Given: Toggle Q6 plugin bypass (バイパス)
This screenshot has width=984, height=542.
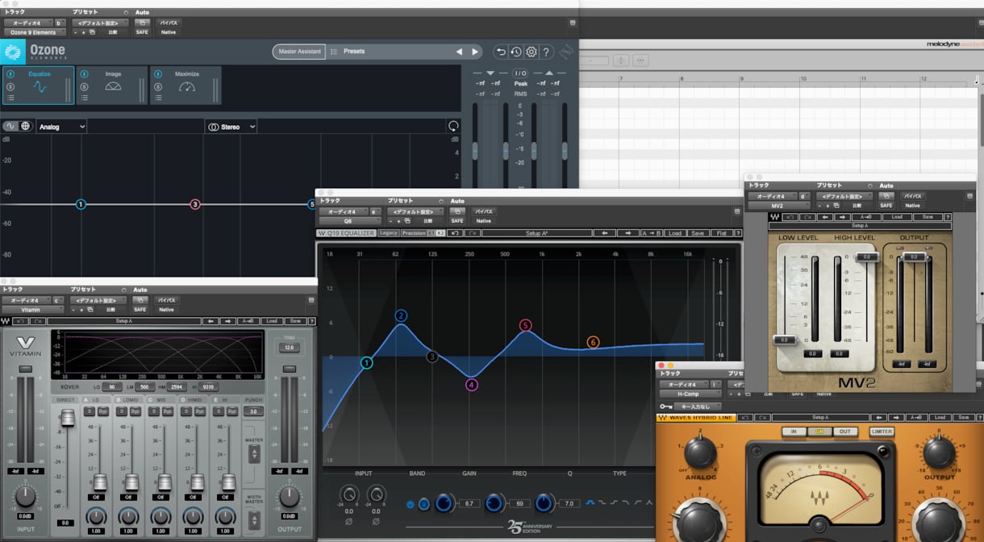Looking at the screenshot, I should 484,211.
